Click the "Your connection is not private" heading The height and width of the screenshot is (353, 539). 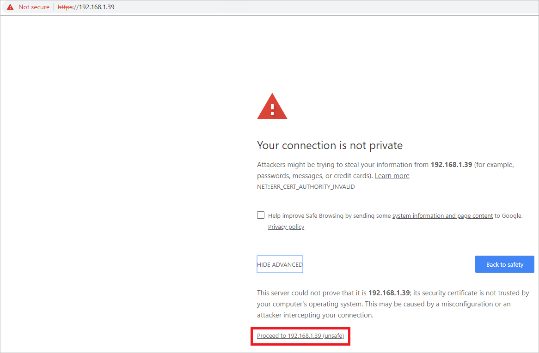point(330,145)
